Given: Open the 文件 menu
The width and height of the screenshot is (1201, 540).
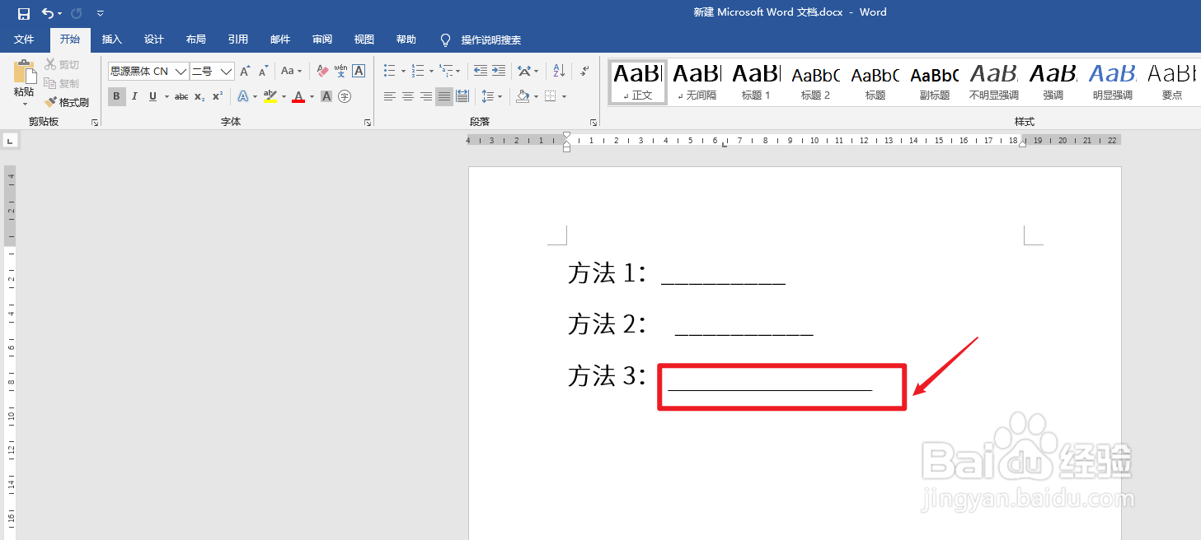Looking at the screenshot, I should (25, 39).
